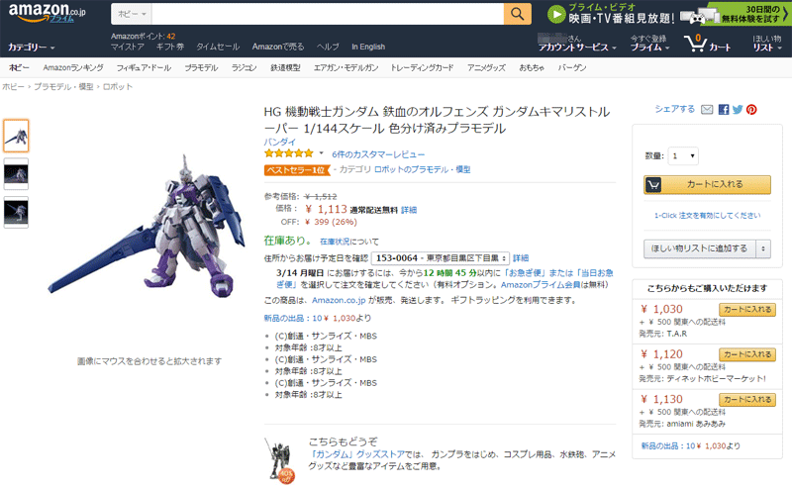Screen dimensions: 792x490
Task: Click the ホビー breadcrumb link
Action: pyautogui.click(x=13, y=87)
